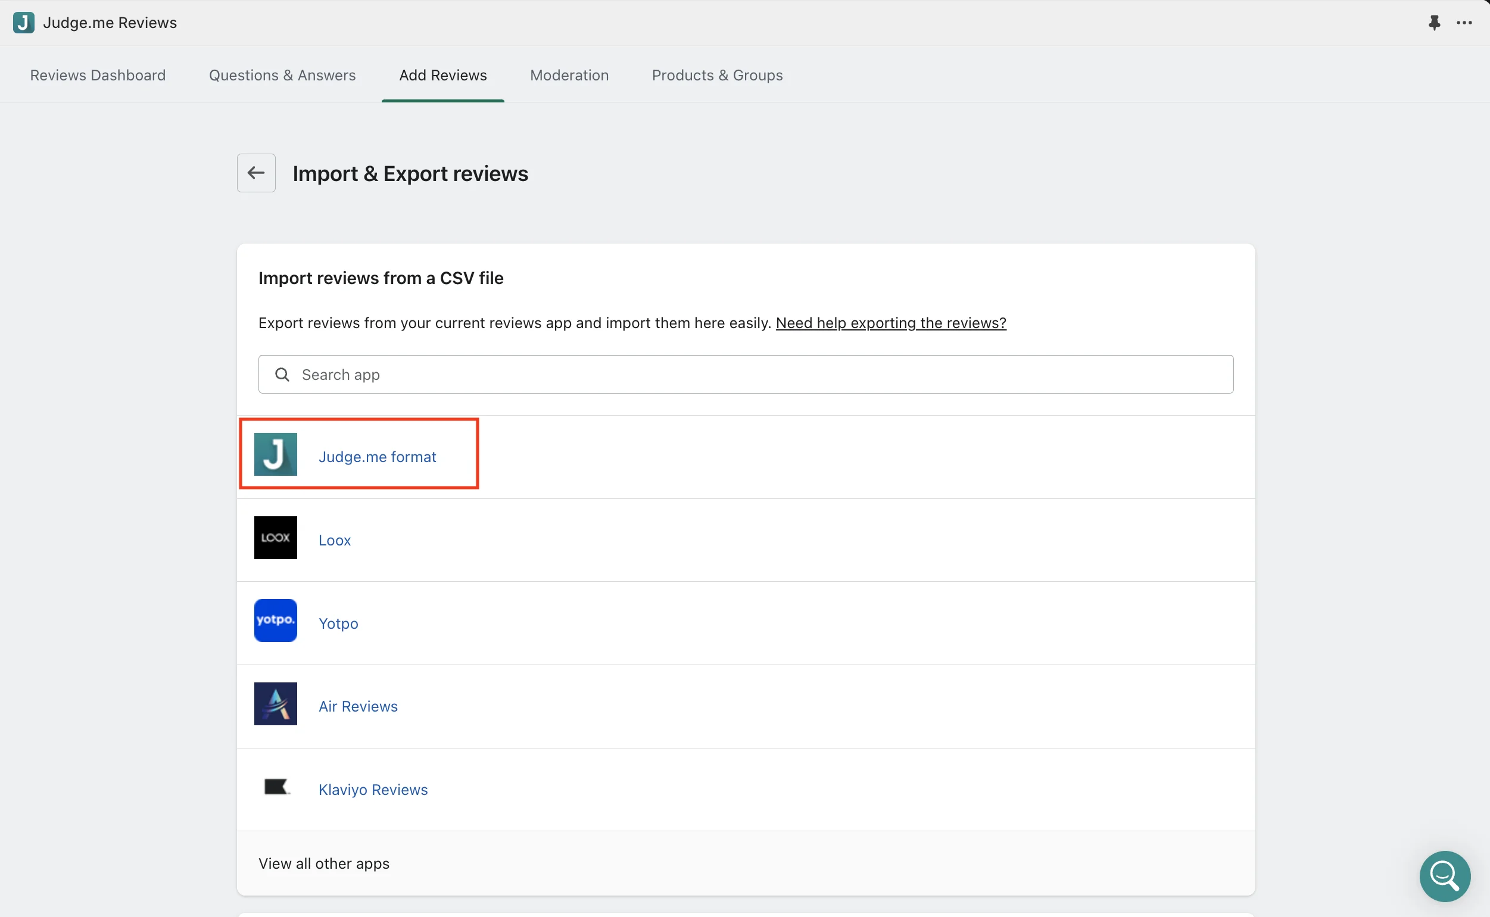This screenshot has width=1490, height=917.
Task: Click the Loox logo thumbnail
Action: 275,538
